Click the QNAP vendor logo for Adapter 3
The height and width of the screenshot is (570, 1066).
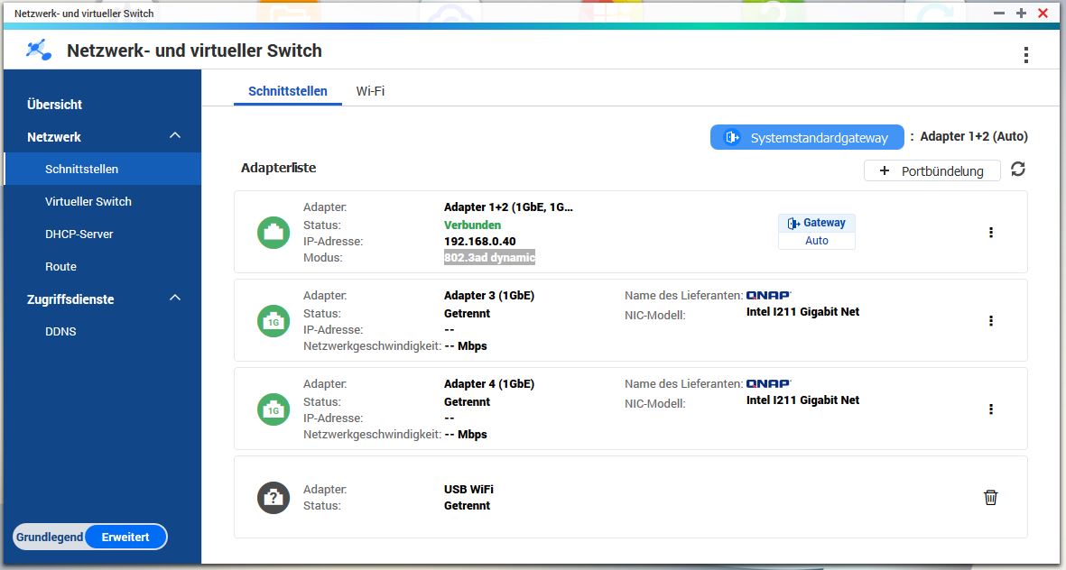pyautogui.click(x=769, y=296)
